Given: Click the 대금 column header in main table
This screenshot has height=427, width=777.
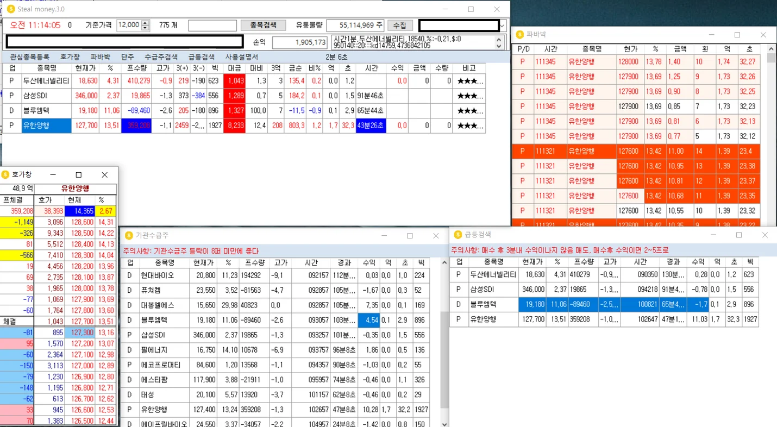Looking at the screenshot, I should pyautogui.click(x=234, y=68).
